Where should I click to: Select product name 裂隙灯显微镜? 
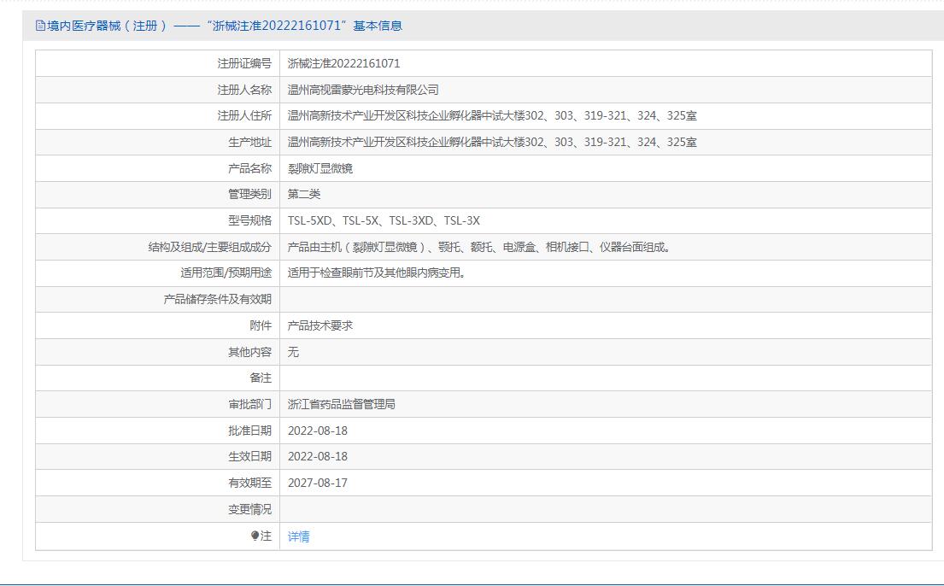point(320,168)
